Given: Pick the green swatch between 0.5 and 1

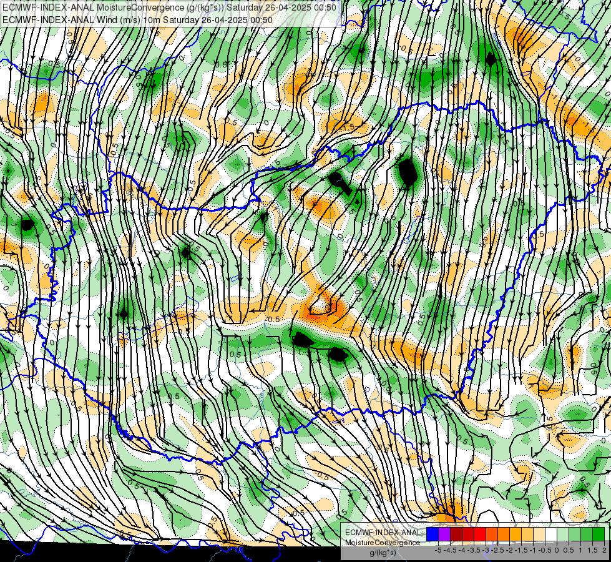Looking at the screenshot, I should click(575, 534).
